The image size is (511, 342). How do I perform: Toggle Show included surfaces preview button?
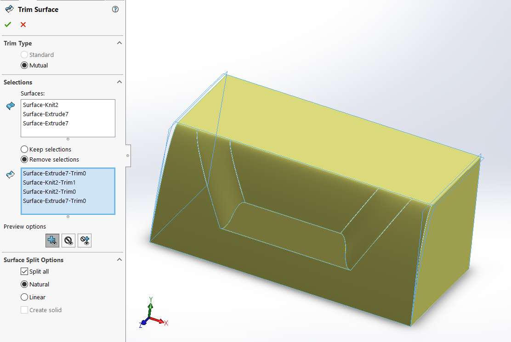[52, 241]
